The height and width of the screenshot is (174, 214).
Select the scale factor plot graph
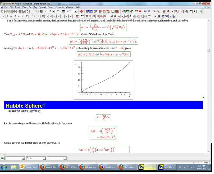[x=104, y=80]
